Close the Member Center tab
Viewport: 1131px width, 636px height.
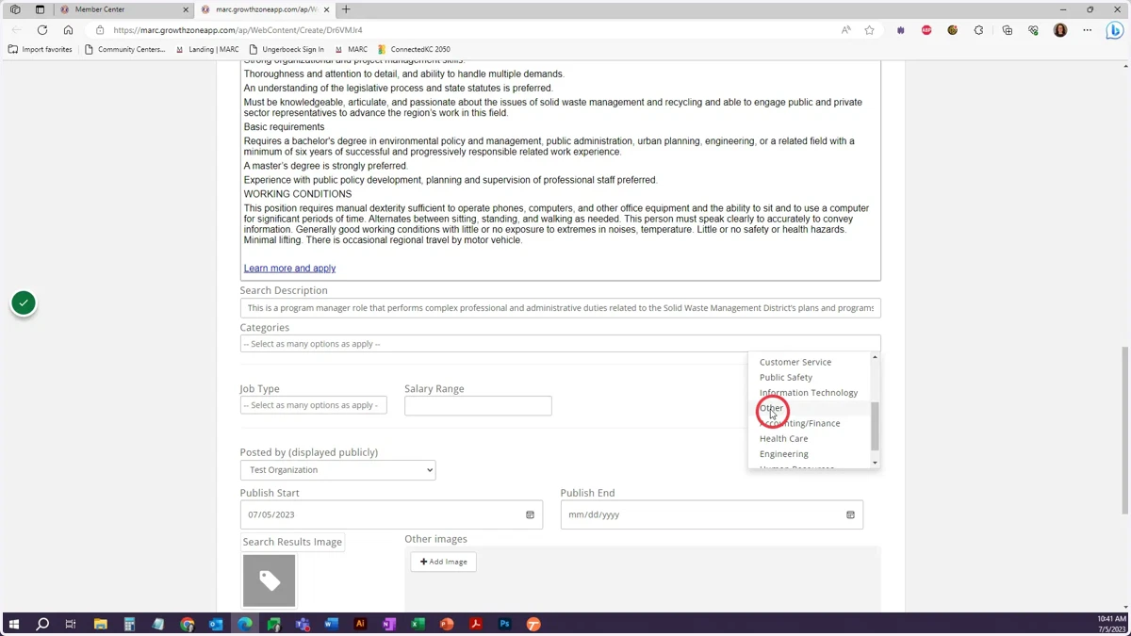click(185, 9)
